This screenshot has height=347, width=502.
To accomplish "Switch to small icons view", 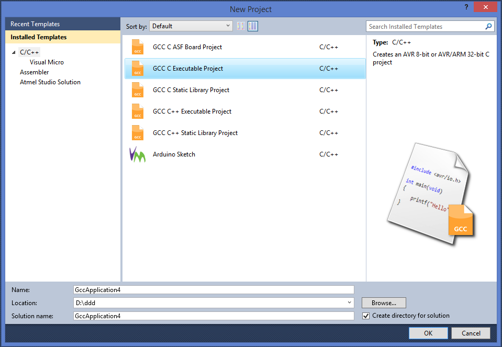I will (x=241, y=26).
